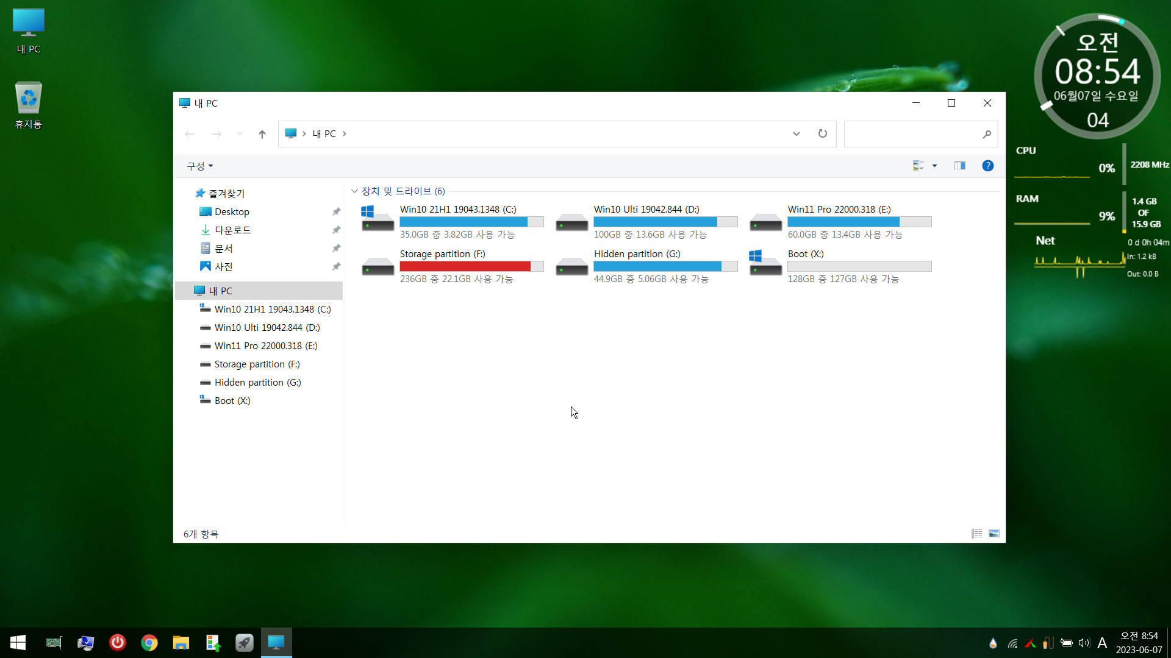1171x658 pixels.
Task: Select Boot (X:) drive icon
Action: (765, 264)
